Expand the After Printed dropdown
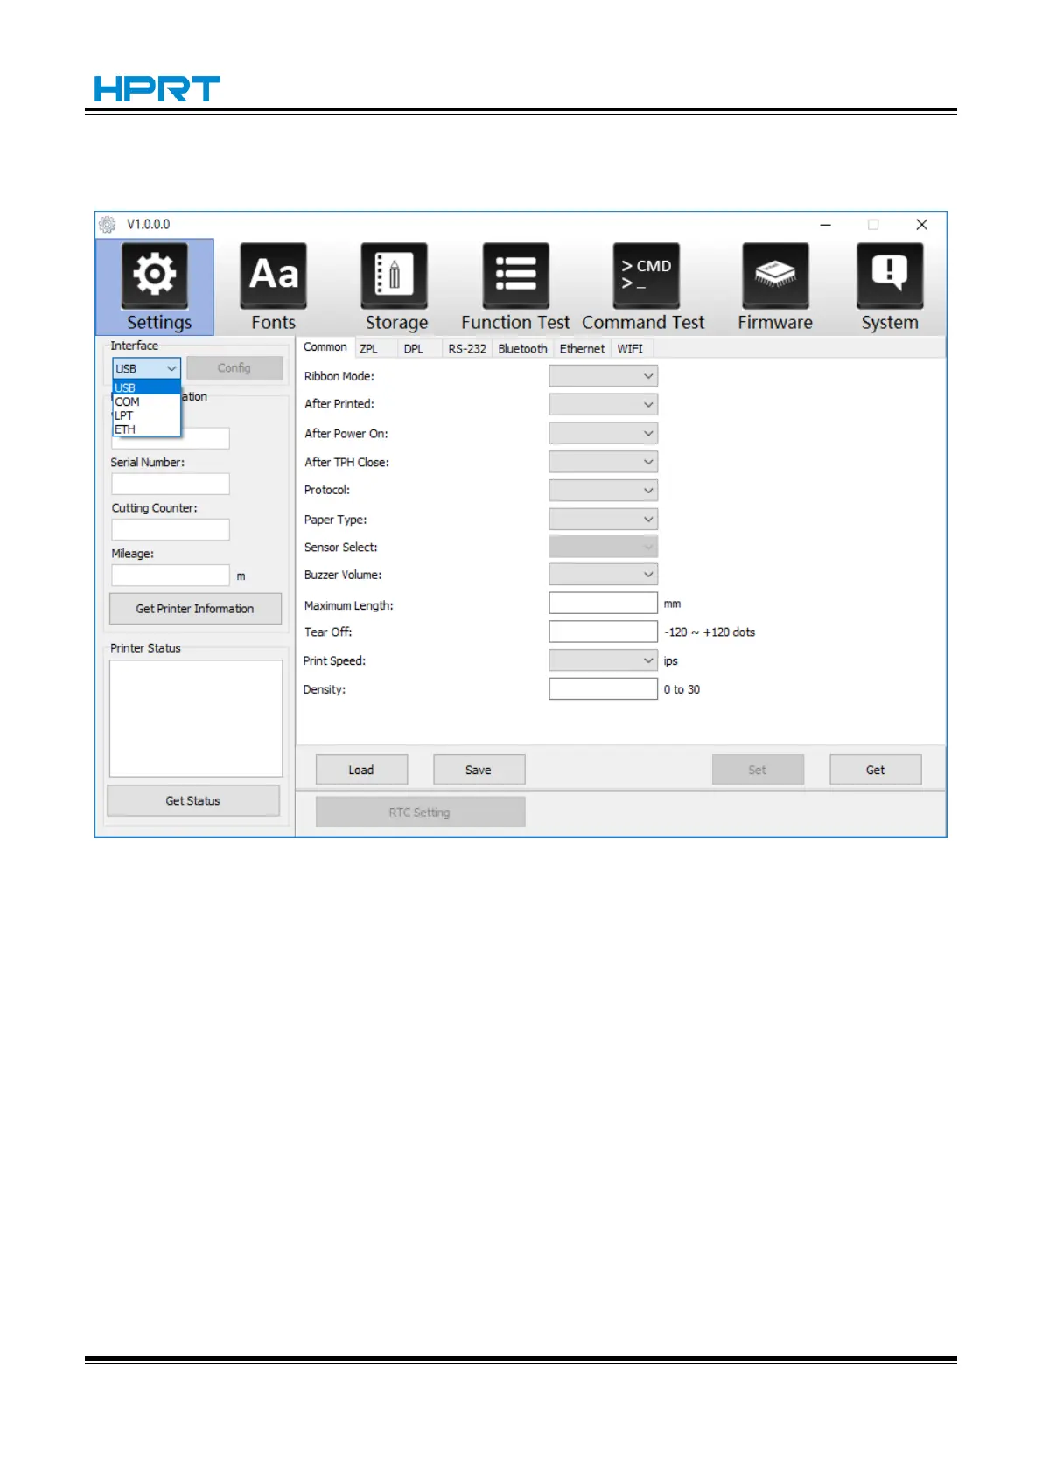This screenshot has height=1473, width=1042. [603, 404]
